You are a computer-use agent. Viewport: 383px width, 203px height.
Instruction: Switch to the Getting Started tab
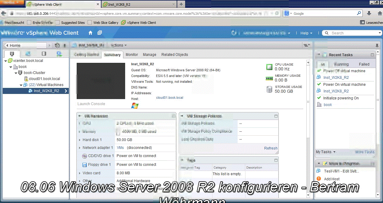(87, 55)
